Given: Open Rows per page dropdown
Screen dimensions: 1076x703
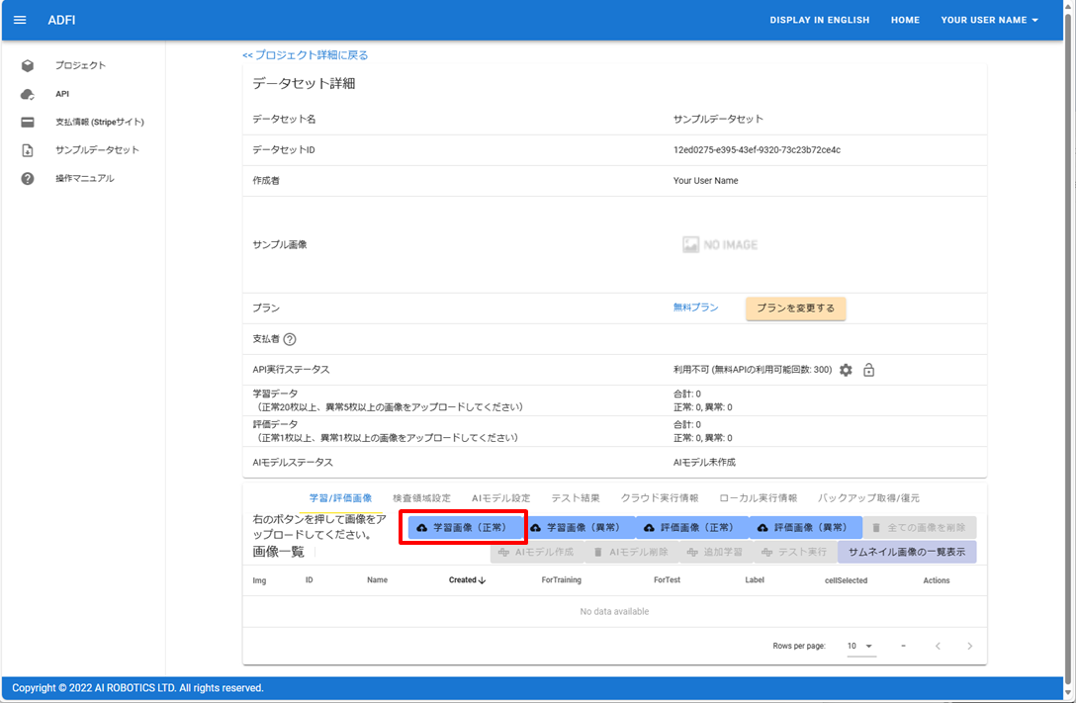Looking at the screenshot, I should tap(860, 646).
